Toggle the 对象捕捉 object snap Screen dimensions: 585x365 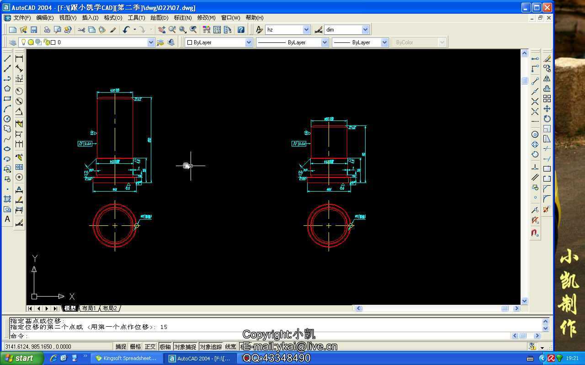pyautogui.click(x=185, y=347)
